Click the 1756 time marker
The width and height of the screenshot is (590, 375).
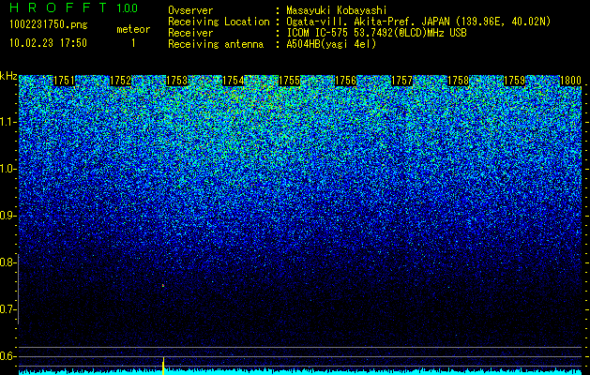[x=346, y=81]
